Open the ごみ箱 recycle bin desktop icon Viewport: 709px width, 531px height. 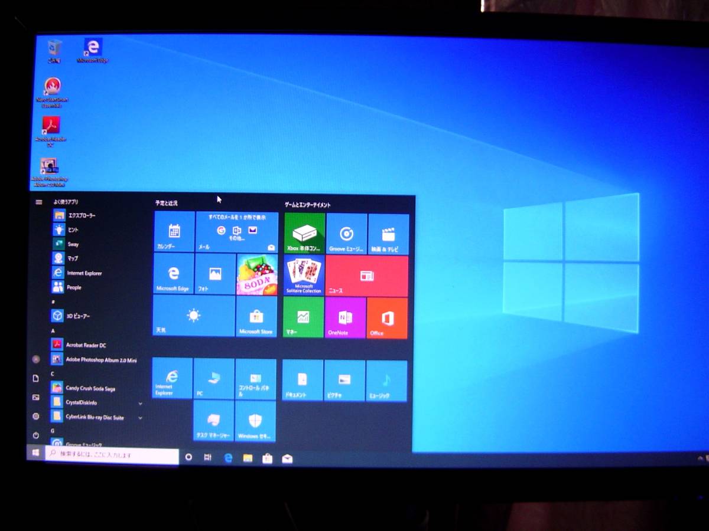[x=54, y=51]
